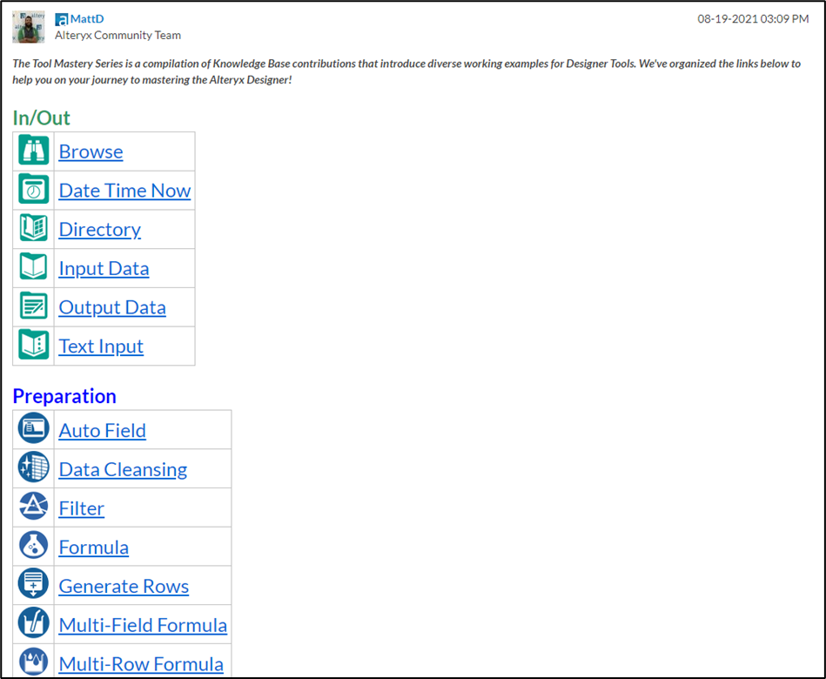Open the Multi-Row Formula link
Screen dimensions: 826x679
coord(141,664)
